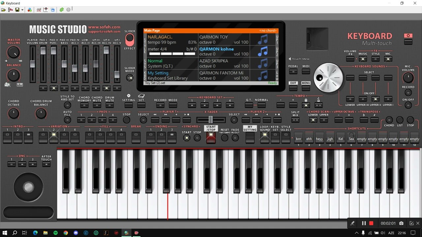422x237 pixels.
Task: Toggle Lower sound on/off
Action: (x=350, y=99)
